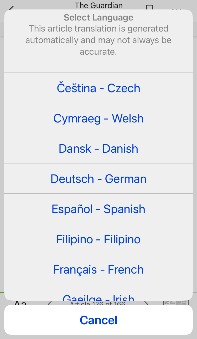Tap the Select Language sheet heading

(98, 18)
